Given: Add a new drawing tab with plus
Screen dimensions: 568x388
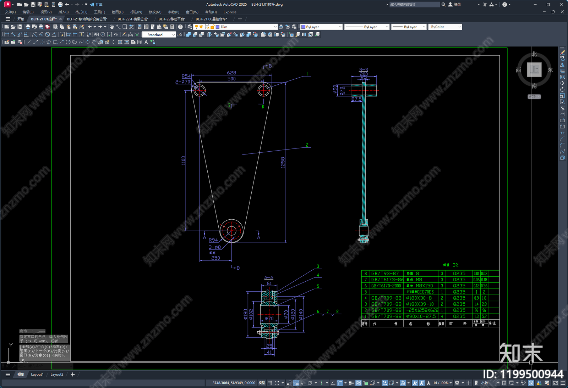Looking at the screenshot, I should [x=240, y=19].
